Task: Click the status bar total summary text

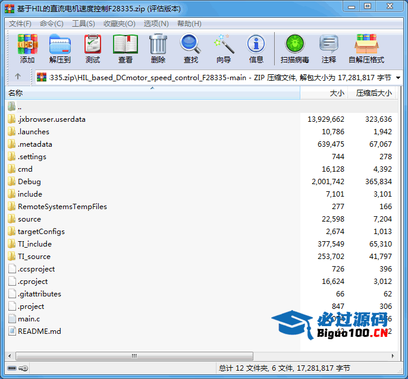Action: 284,368
